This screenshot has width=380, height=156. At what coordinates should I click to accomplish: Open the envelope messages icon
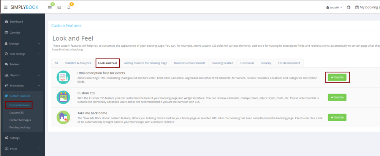click(x=59, y=7)
